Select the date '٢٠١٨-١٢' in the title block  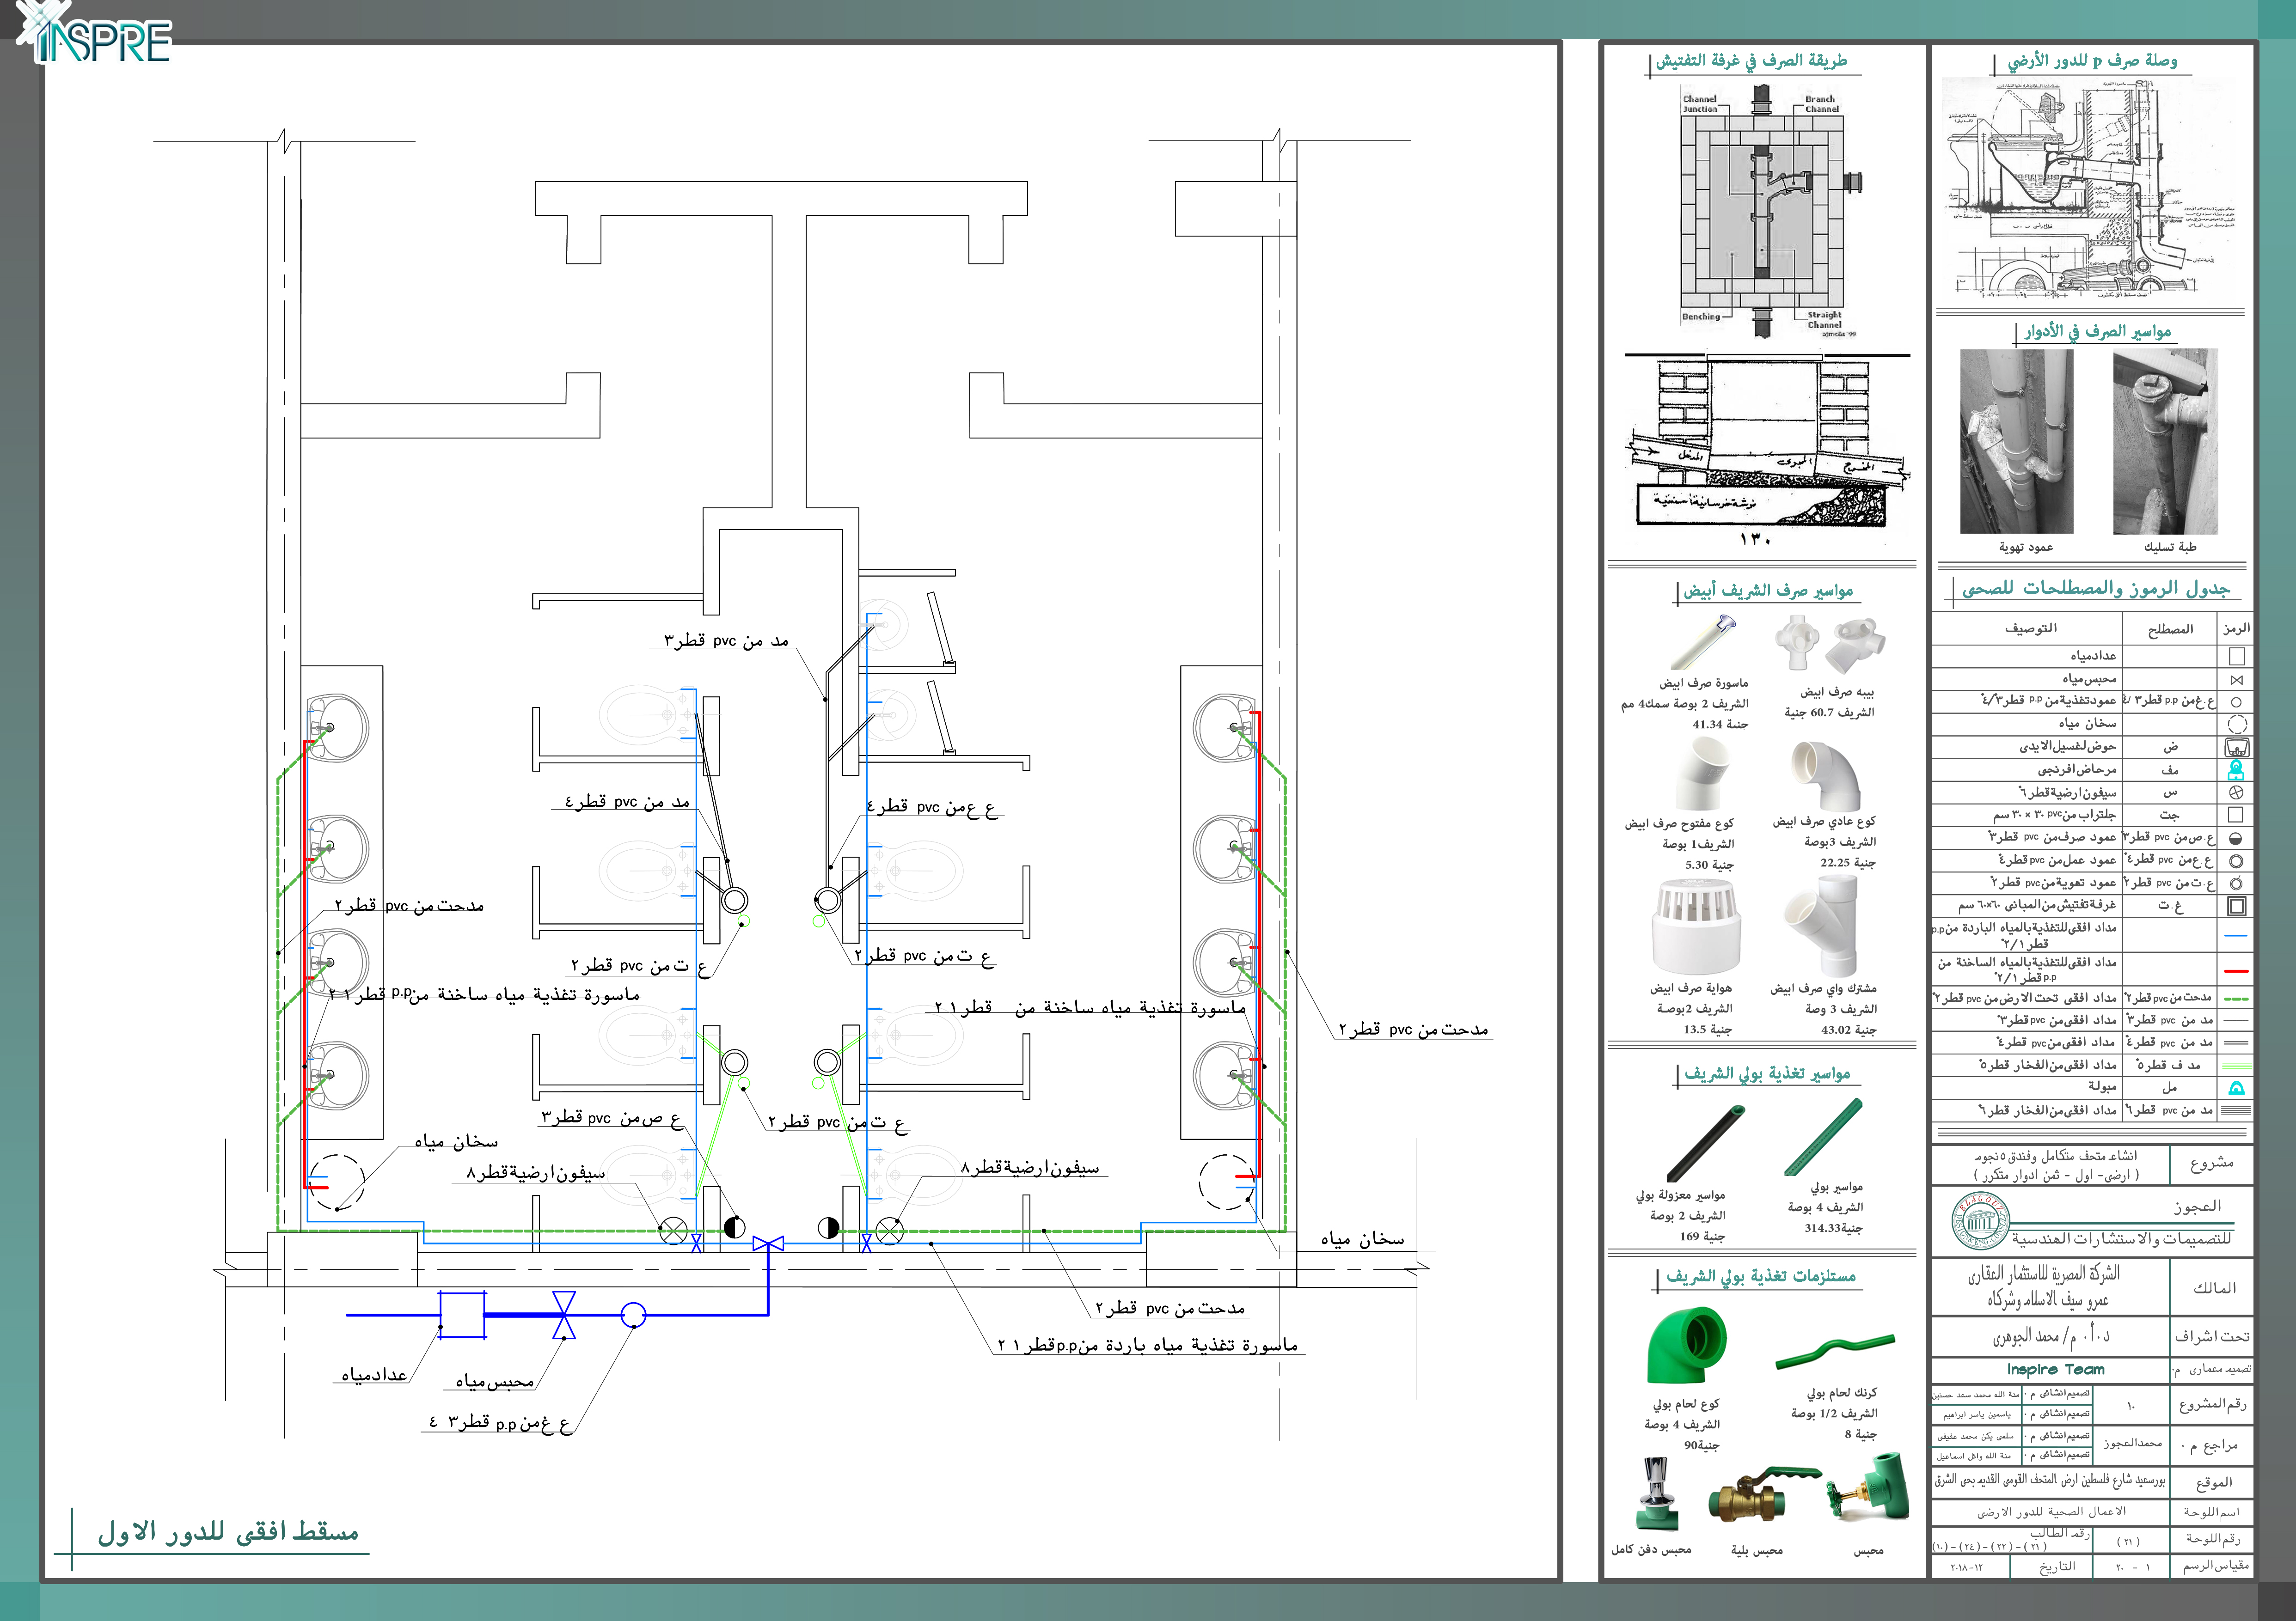[x=1966, y=1567]
